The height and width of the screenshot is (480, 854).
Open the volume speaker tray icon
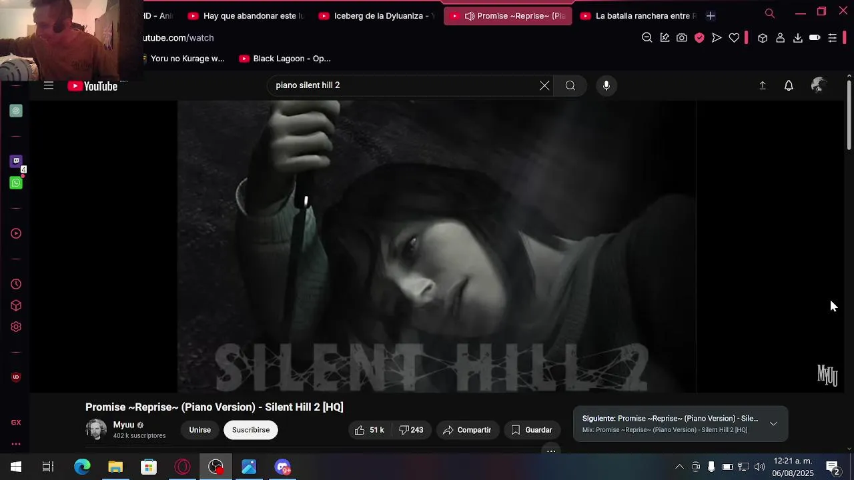(759, 467)
